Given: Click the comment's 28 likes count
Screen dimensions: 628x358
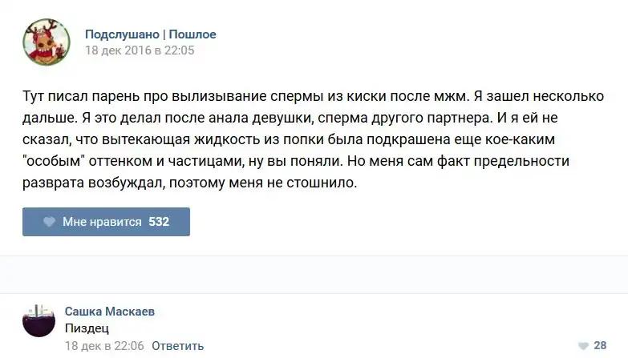Looking at the screenshot, I should (600, 345).
